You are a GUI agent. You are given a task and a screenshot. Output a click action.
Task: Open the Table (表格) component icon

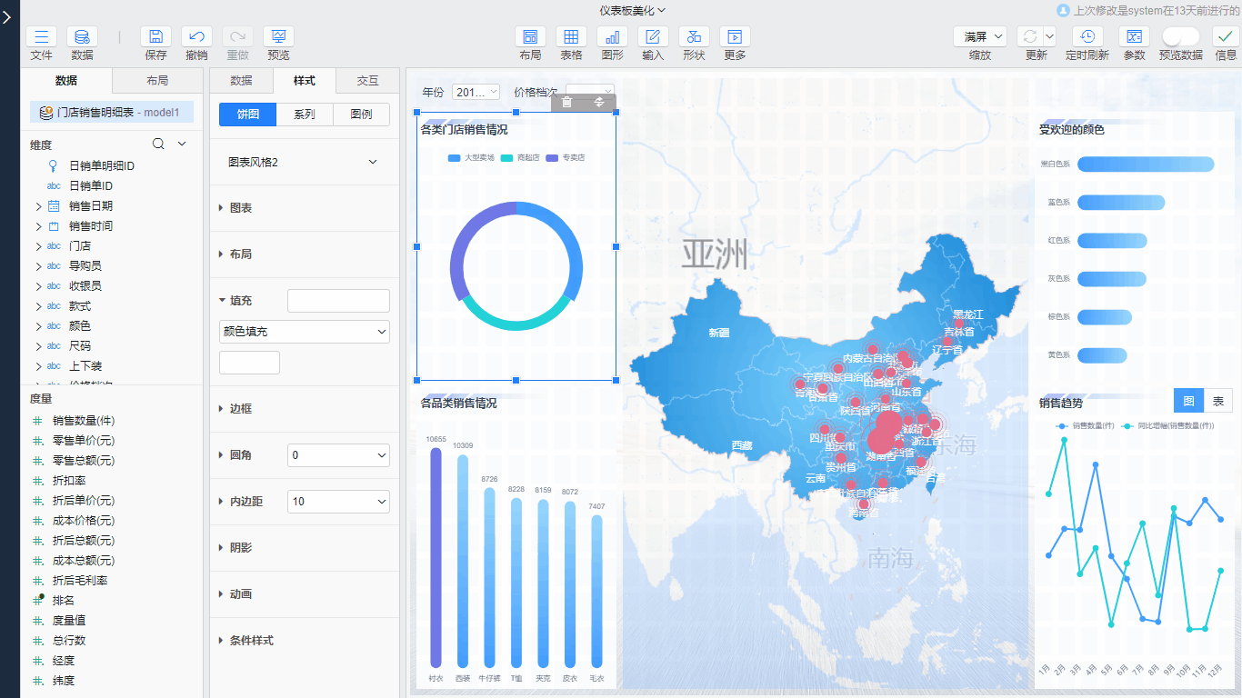coord(571,37)
